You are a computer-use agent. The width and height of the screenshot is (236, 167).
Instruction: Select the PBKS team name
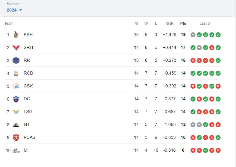point(29,137)
